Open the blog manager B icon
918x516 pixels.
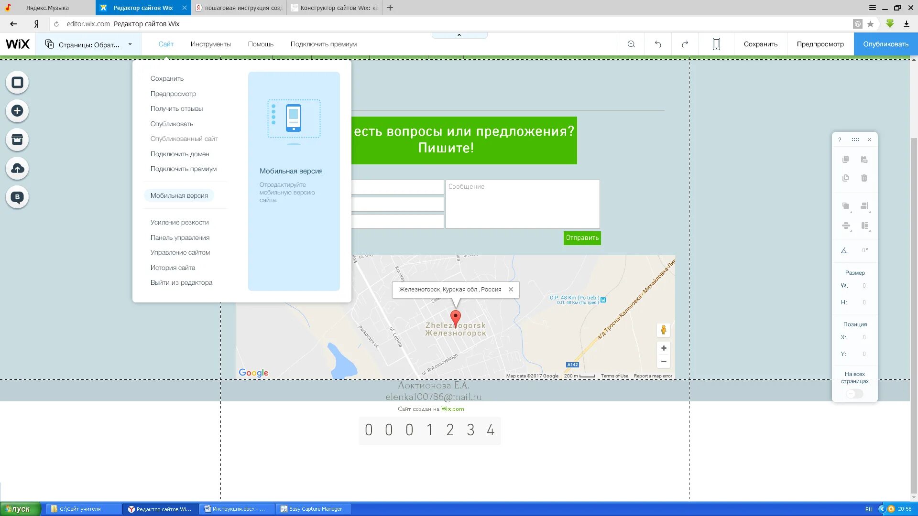17,197
